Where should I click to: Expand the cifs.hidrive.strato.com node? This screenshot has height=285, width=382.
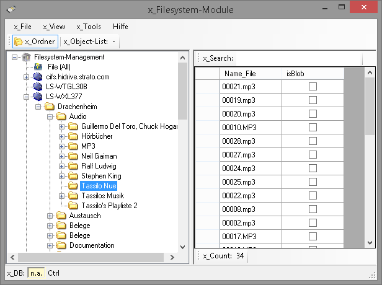[x=26, y=77]
